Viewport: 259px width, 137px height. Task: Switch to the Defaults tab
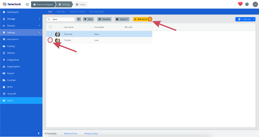[61, 12]
